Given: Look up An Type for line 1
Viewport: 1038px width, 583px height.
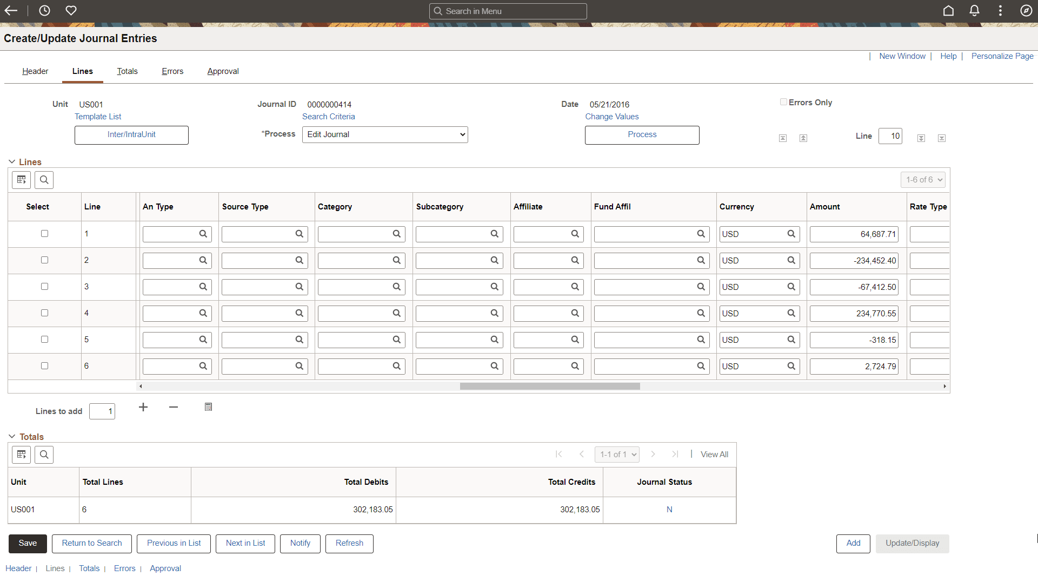Looking at the screenshot, I should tap(203, 234).
